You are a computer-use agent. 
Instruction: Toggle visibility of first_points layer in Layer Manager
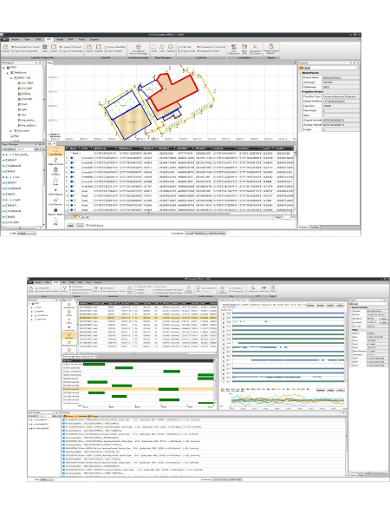point(3,155)
